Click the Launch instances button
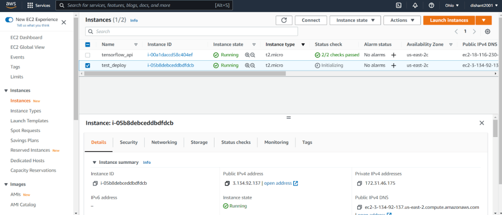Screen dimensions: 502x215 (x=449, y=20)
